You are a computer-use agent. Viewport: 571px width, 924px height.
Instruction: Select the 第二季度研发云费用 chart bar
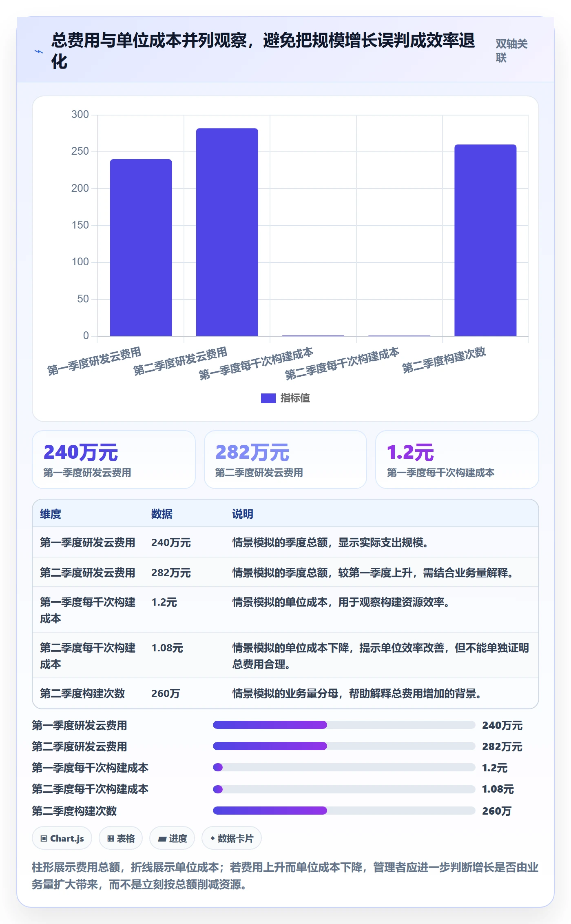point(227,232)
